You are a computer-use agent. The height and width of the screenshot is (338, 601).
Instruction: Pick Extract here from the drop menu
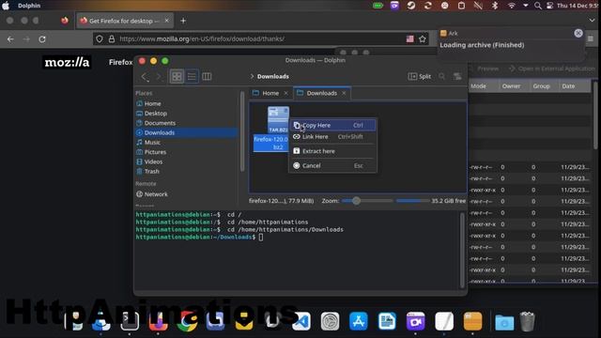332,151
